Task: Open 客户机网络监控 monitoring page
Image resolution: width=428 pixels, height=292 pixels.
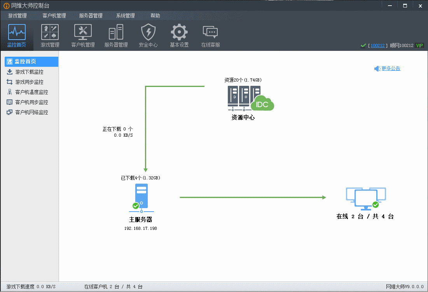Action: tap(33, 112)
